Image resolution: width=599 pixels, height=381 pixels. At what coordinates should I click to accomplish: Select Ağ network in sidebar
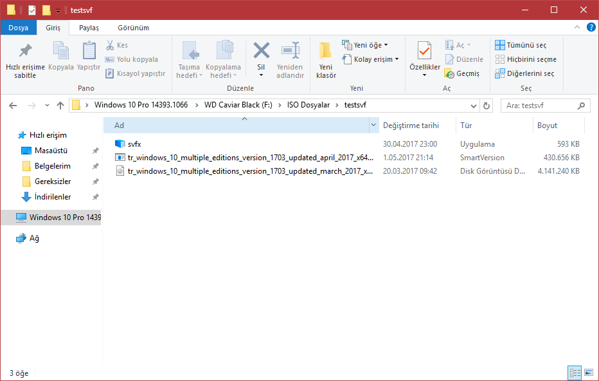tap(34, 238)
